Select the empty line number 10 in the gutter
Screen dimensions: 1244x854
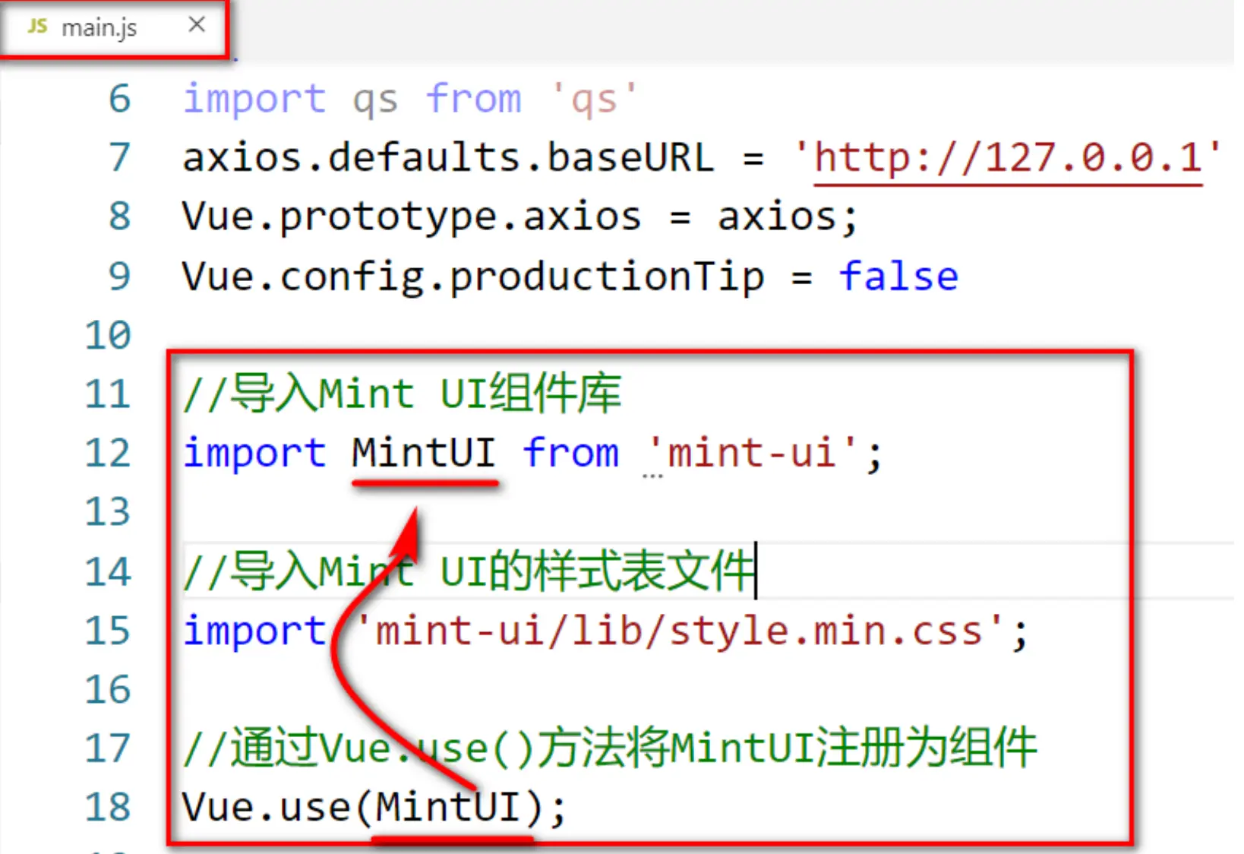point(108,335)
